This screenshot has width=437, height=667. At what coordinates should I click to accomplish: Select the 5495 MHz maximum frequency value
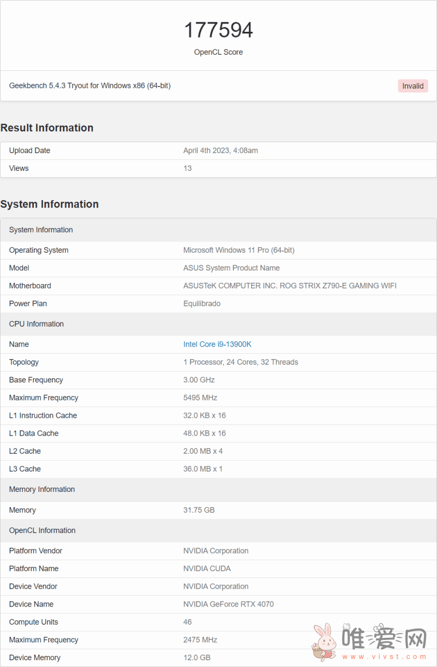(201, 398)
